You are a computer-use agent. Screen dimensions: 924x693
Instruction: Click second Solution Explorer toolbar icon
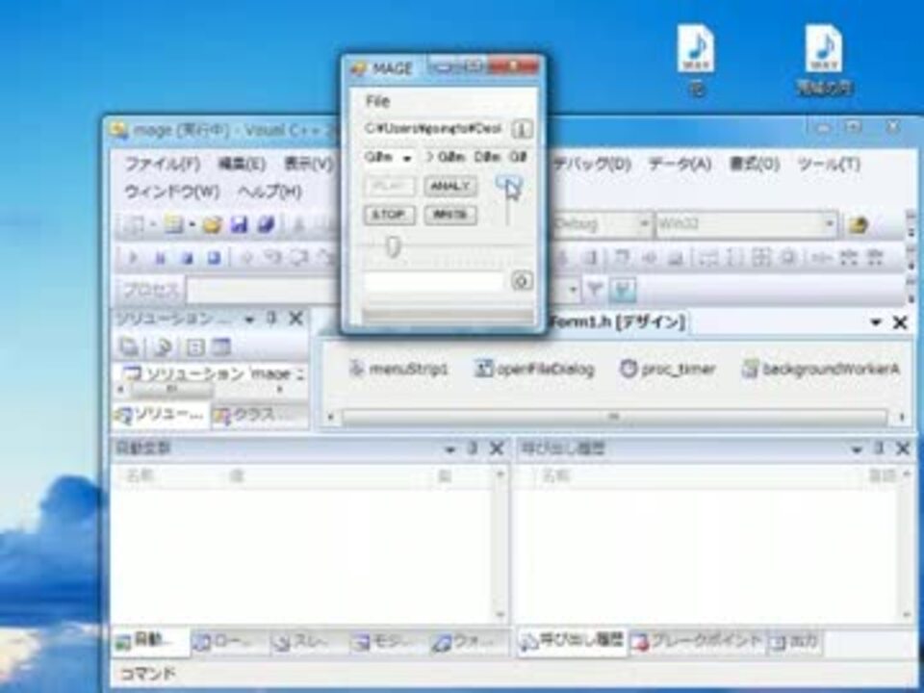(162, 347)
